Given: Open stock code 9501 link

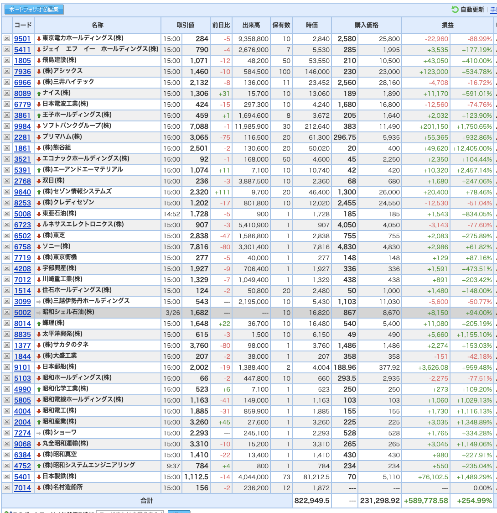Looking at the screenshot, I should 22,39.
